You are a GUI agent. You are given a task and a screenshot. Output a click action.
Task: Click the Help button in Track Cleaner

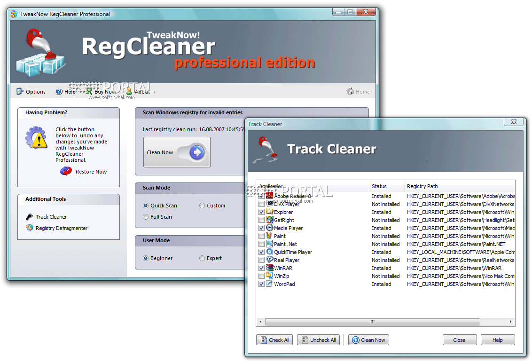(497, 340)
